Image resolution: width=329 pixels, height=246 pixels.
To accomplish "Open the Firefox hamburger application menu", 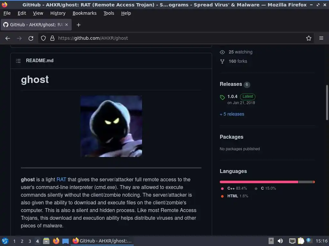I will (321, 38).
